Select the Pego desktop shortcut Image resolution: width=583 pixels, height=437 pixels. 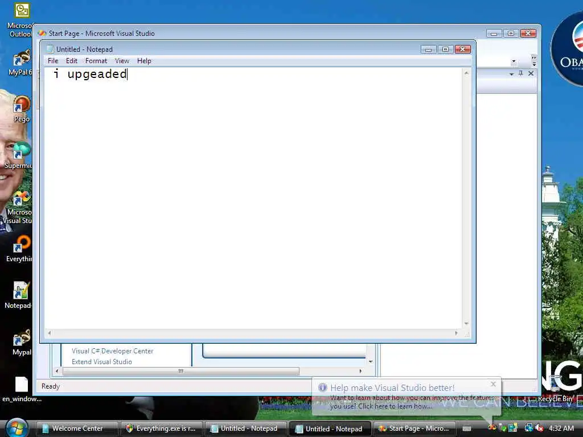point(21,109)
